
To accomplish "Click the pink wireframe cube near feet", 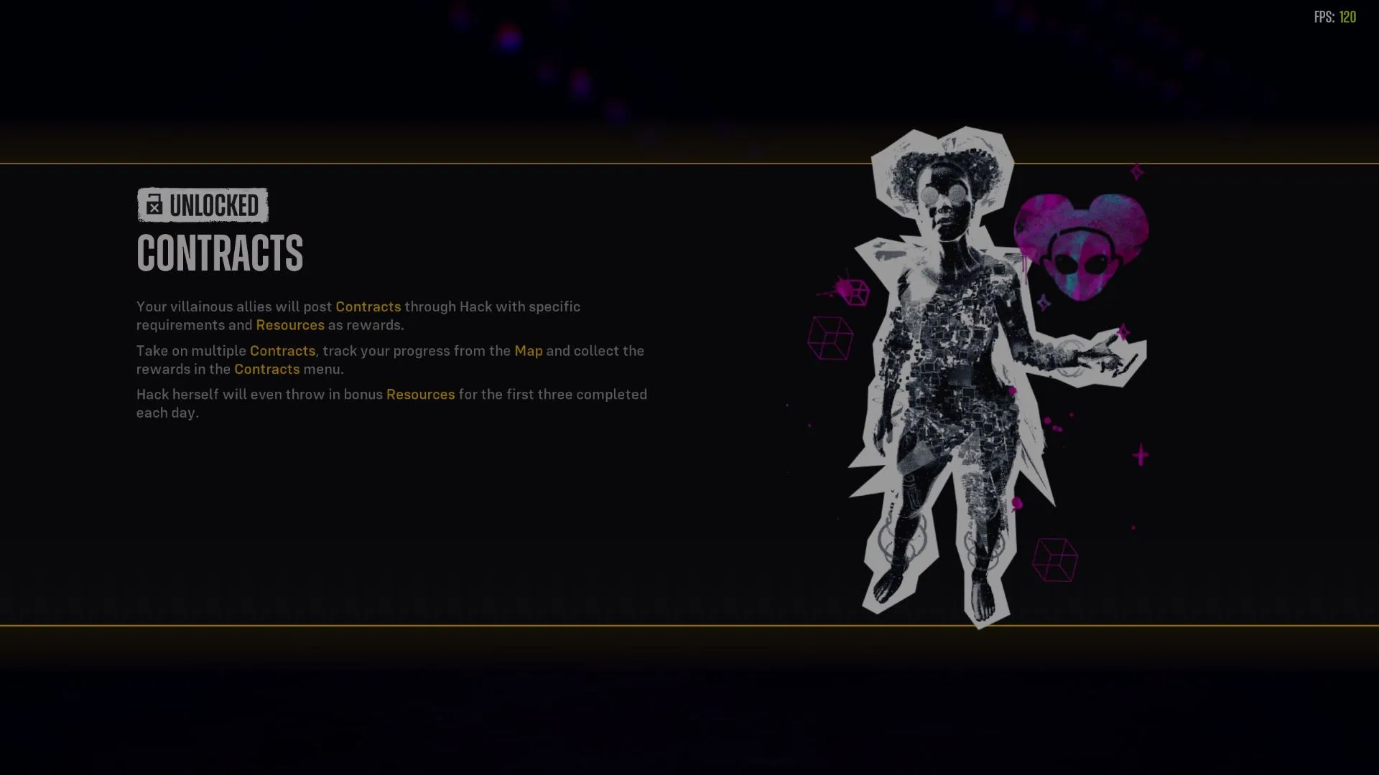I will tap(1055, 559).
